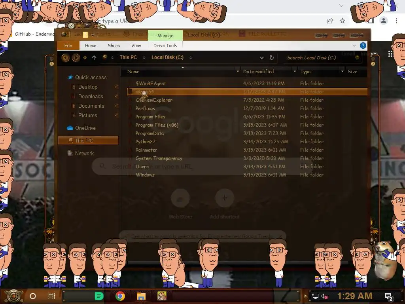Select OneDrive cloud icon in sidebar
This screenshot has height=304, width=405.
point(70,128)
